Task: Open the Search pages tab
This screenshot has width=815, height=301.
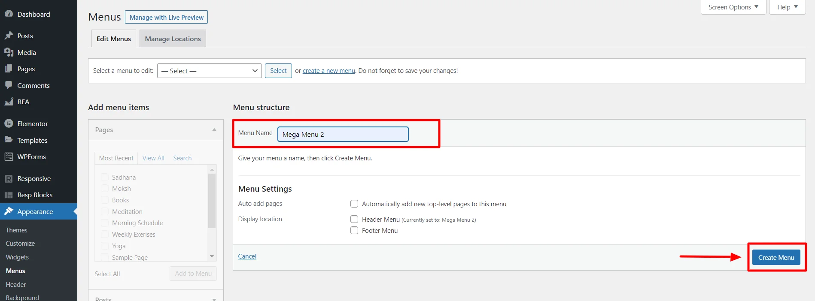Action: coord(182,158)
